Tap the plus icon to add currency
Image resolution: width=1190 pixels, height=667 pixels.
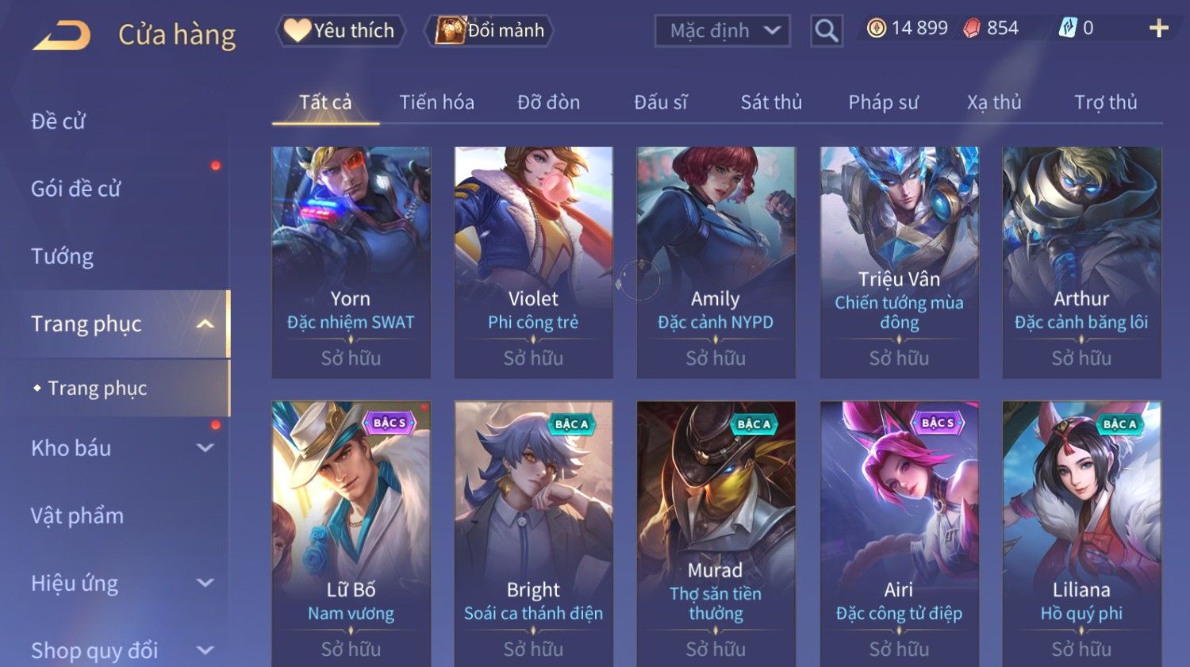pyautogui.click(x=1159, y=29)
